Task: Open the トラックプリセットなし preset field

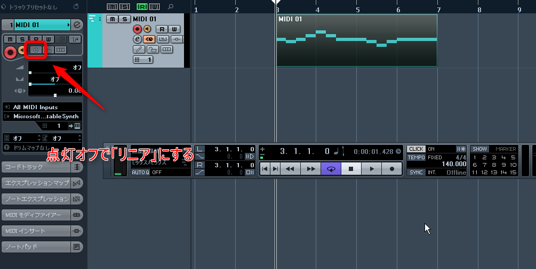Action: tap(34, 7)
